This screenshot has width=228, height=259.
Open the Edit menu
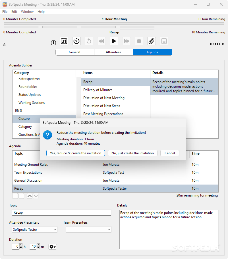pos(14,12)
